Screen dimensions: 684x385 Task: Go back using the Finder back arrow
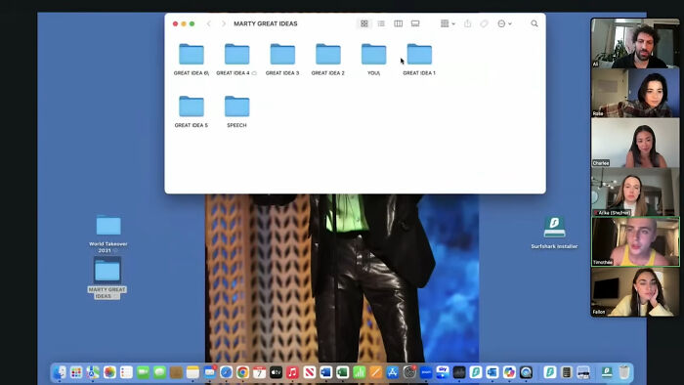click(209, 23)
